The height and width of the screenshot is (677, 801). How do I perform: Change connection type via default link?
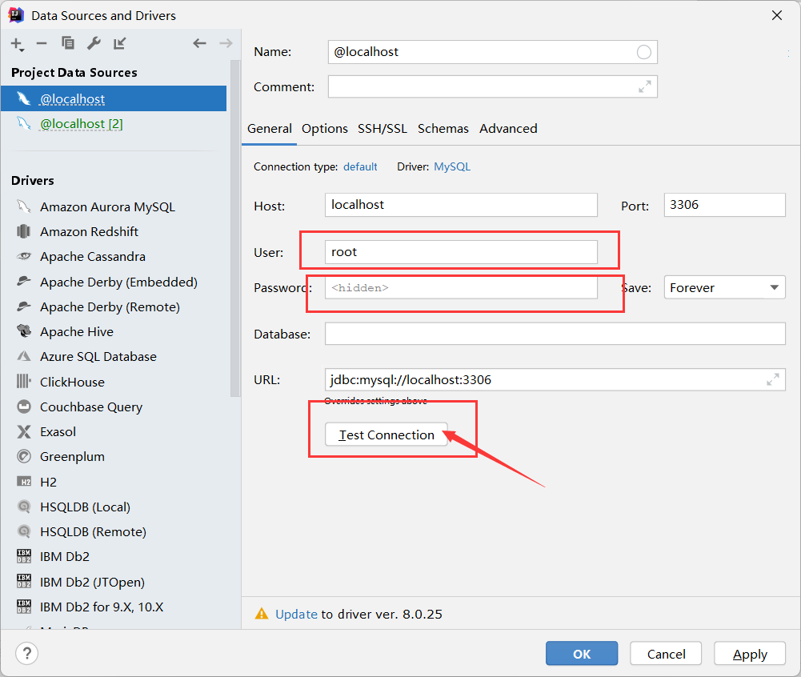coord(360,167)
